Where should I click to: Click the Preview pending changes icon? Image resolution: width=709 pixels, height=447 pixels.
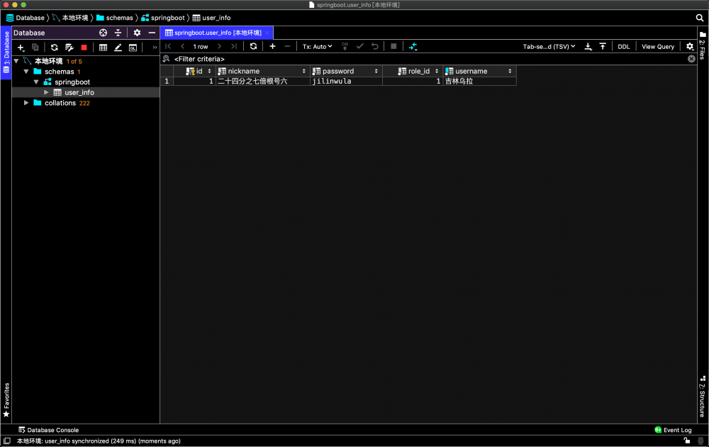click(x=345, y=46)
